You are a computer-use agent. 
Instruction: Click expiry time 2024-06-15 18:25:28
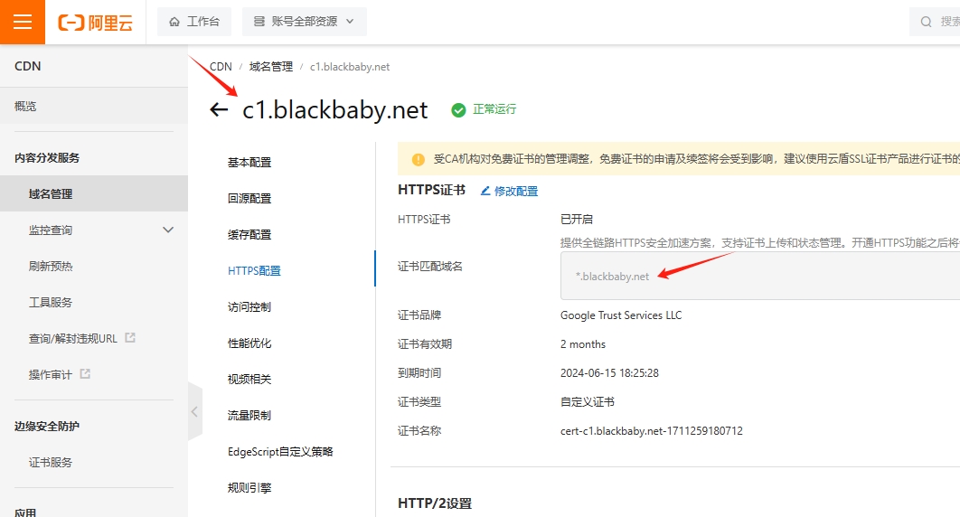coord(609,372)
